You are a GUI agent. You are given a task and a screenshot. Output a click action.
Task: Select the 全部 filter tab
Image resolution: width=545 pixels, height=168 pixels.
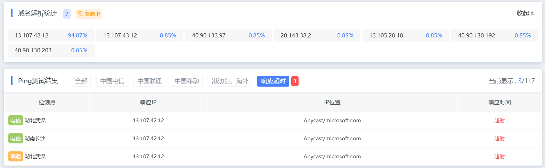81,81
